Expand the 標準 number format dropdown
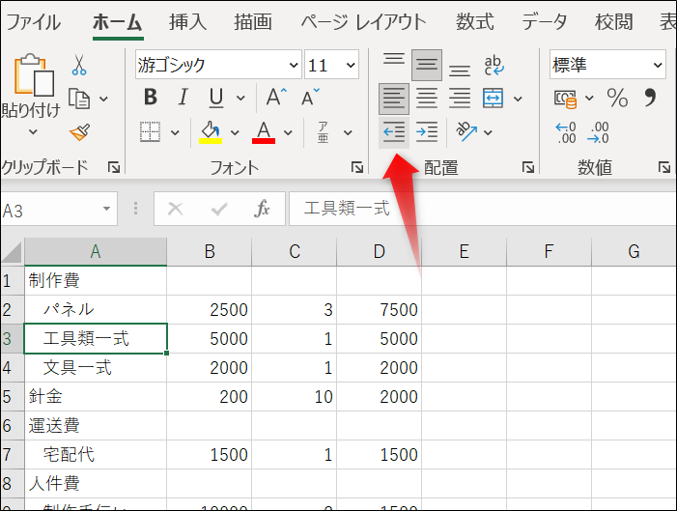The height and width of the screenshot is (511, 677). click(x=658, y=66)
